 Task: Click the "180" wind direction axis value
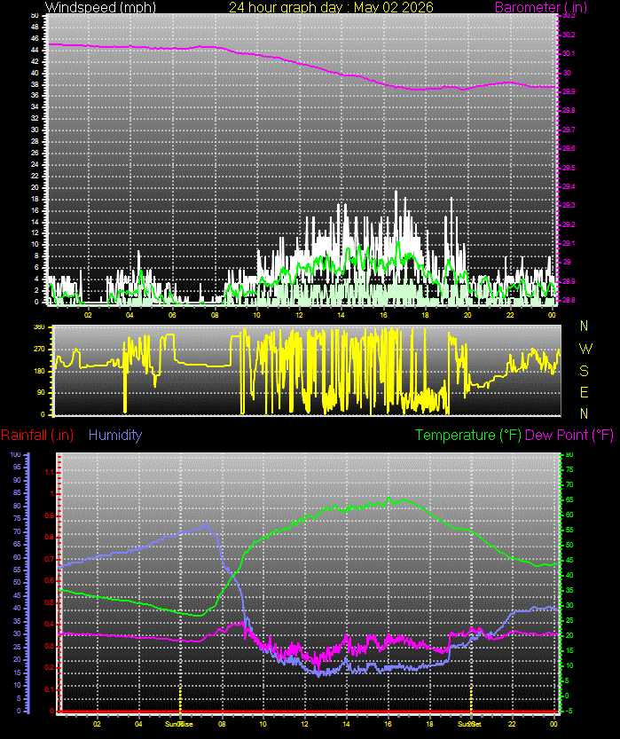(40, 371)
